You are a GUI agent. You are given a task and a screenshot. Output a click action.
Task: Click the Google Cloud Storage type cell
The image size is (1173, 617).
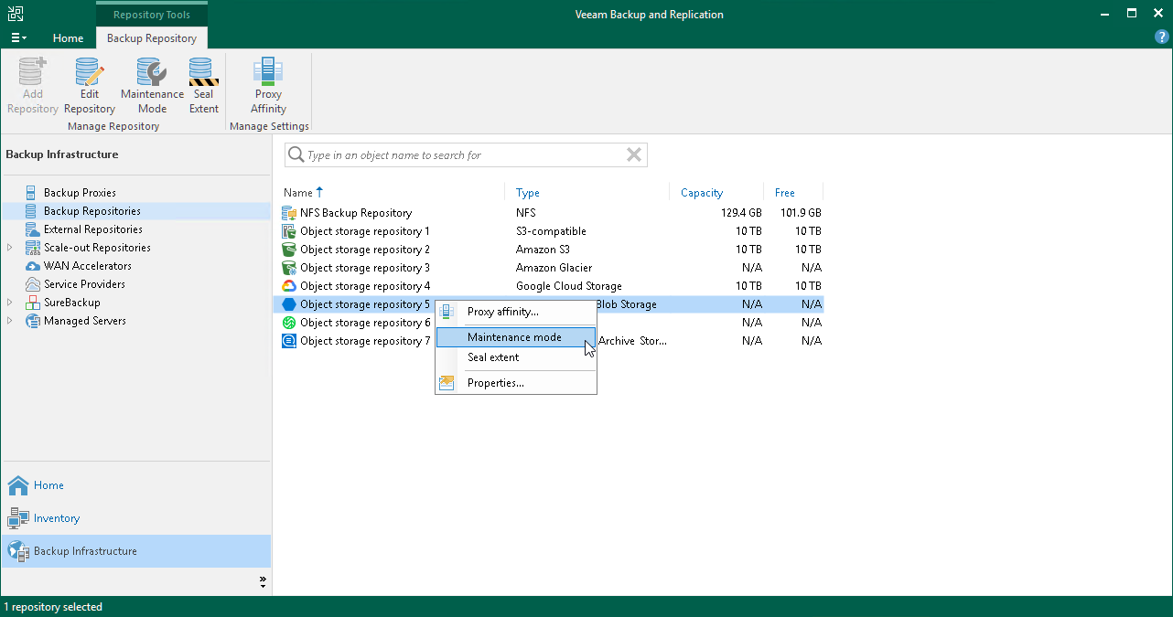point(568,286)
